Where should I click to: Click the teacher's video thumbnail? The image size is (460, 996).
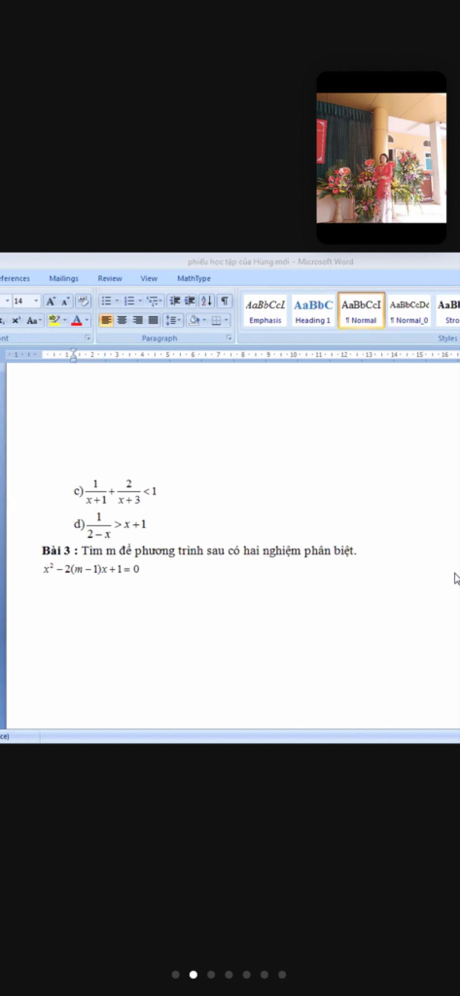coord(381,158)
